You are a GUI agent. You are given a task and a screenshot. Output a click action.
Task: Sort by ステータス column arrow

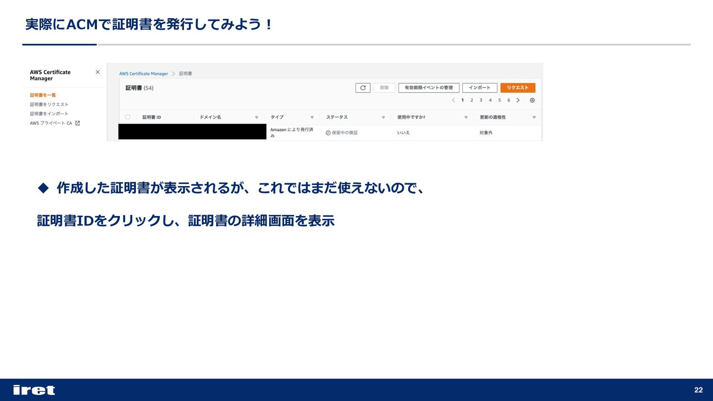(x=383, y=117)
